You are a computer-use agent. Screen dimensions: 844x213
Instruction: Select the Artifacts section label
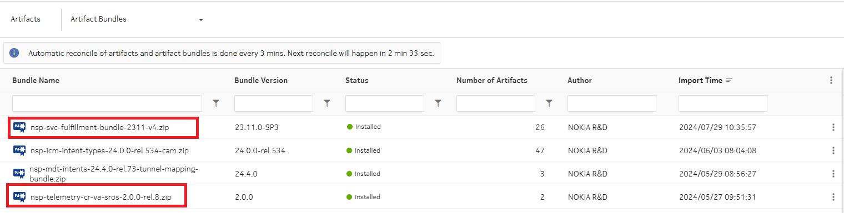26,19
